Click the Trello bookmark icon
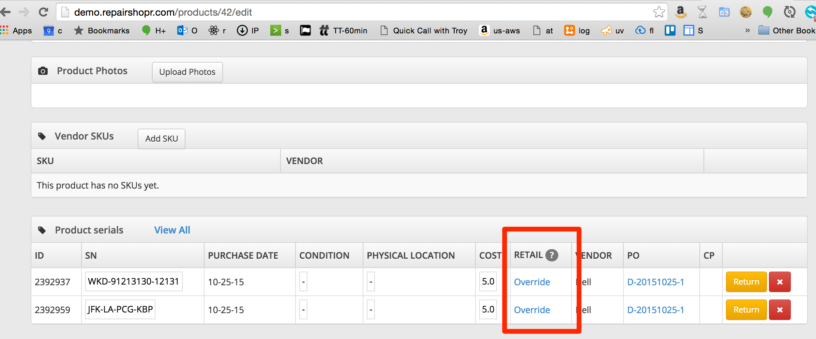816x339 pixels. click(x=670, y=31)
